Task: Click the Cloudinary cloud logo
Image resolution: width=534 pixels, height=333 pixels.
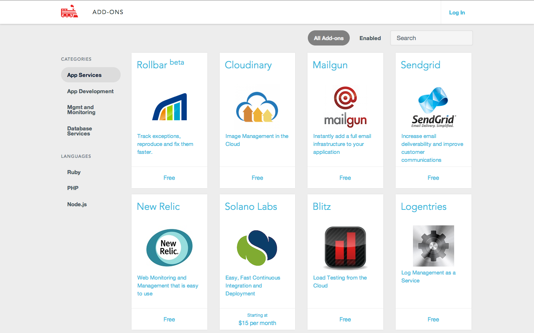Action: click(x=257, y=107)
